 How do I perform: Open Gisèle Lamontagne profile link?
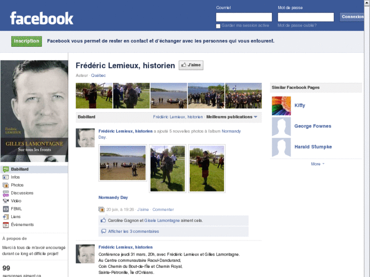(162, 221)
